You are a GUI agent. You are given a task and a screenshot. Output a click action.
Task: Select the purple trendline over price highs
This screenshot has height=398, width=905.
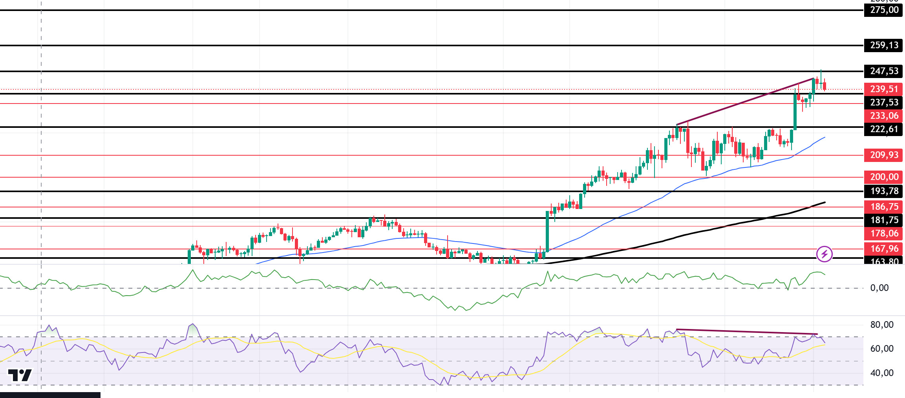click(x=745, y=102)
